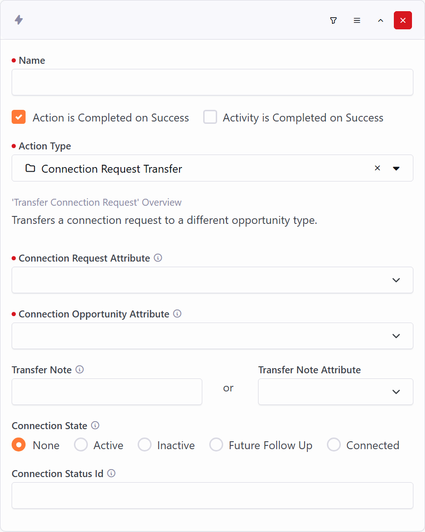Click the Connection State info icon
This screenshot has width=425, height=532.
pos(95,425)
